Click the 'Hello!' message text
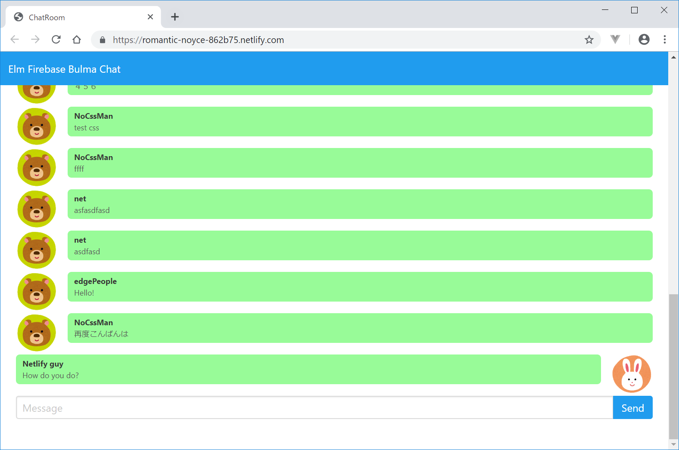 coord(84,293)
